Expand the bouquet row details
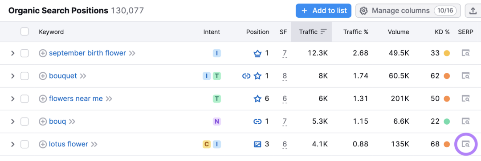Screen dimensions: 481x161 pyautogui.click(x=12, y=76)
